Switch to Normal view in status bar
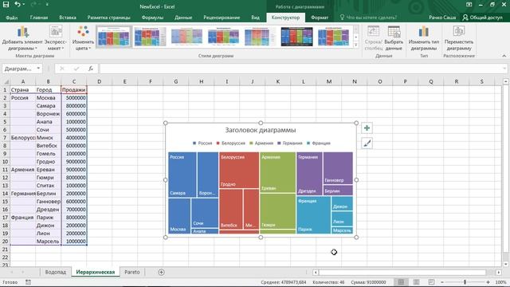The height and width of the screenshot is (287, 510). [401, 282]
